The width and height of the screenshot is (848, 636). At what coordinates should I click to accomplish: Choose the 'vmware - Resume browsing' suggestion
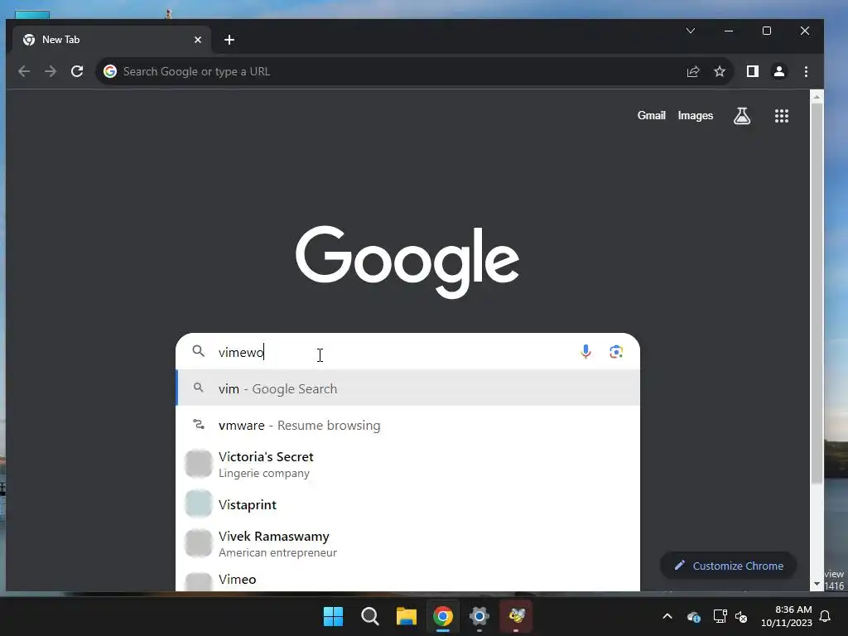tap(407, 425)
